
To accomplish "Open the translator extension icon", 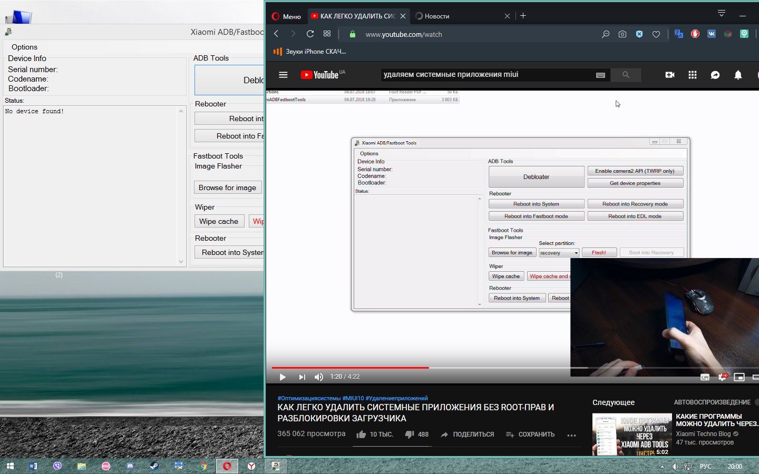I will coord(679,34).
